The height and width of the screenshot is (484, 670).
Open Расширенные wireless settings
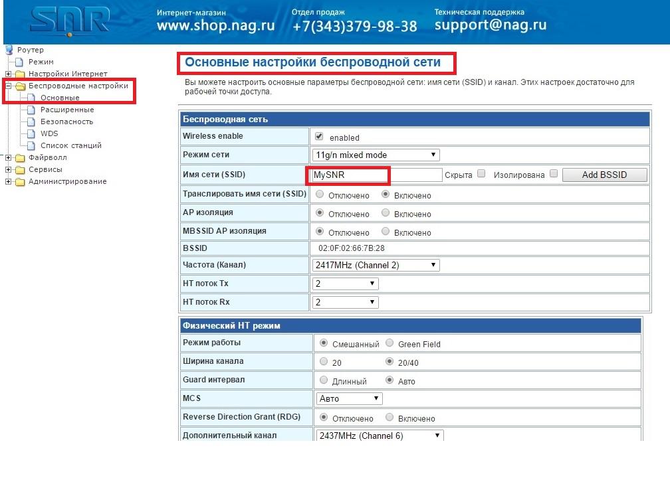(67, 110)
